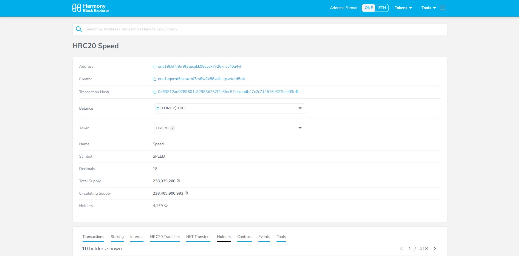The image size is (519, 256).
Task: Go to previous holders page arrow
Action: (402, 249)
